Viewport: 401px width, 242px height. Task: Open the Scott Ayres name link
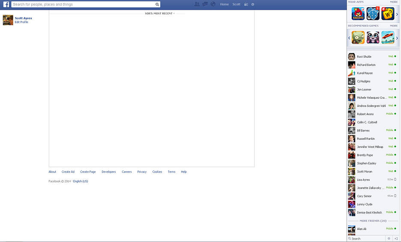(x=23, y=18)
